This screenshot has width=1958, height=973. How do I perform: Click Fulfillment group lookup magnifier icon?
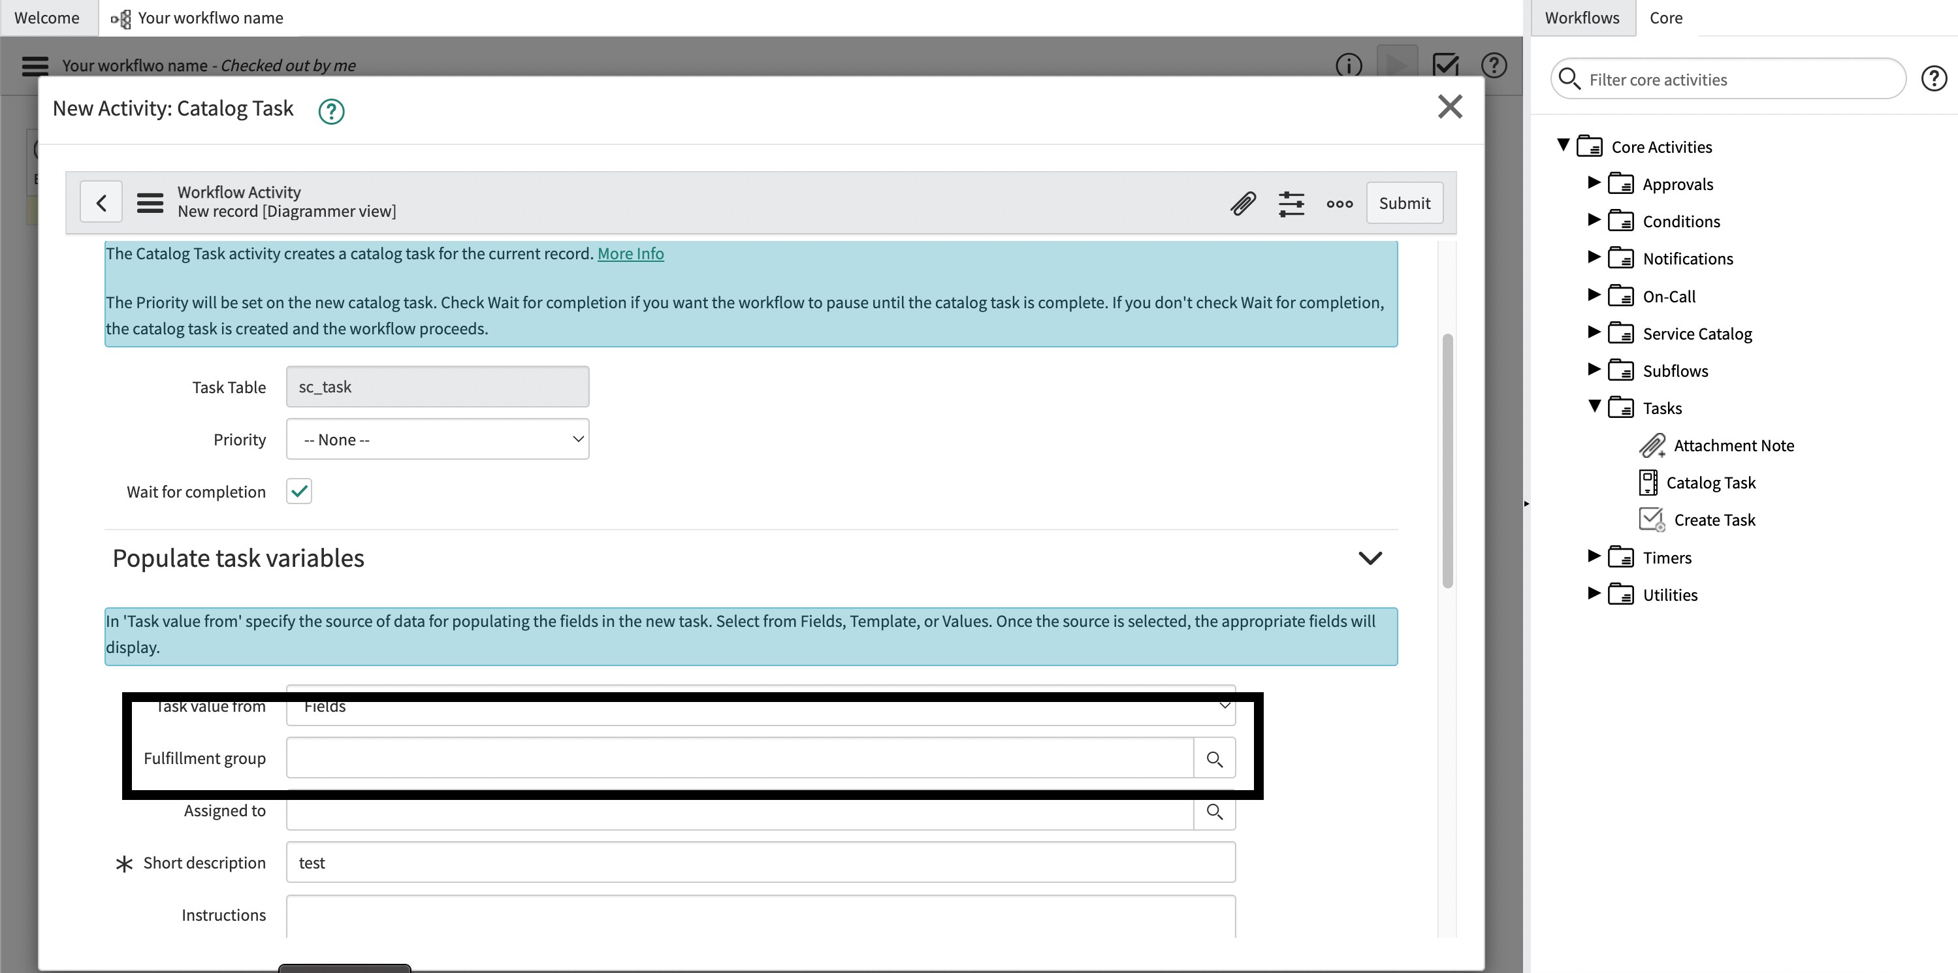click(1214, 759)
